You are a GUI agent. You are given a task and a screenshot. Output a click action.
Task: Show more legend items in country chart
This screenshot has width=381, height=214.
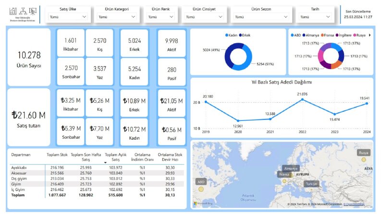pos(369,35)
